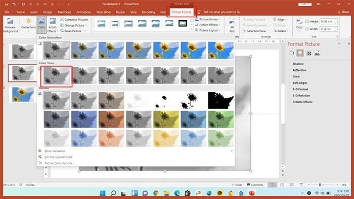Expand the 3-D Rotation section
The image size is (354, 199).
(x=301, y=95)
